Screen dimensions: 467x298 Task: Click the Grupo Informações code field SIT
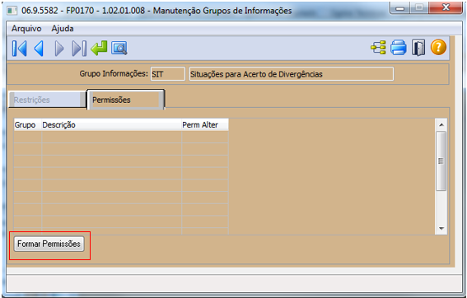[168, 74]
